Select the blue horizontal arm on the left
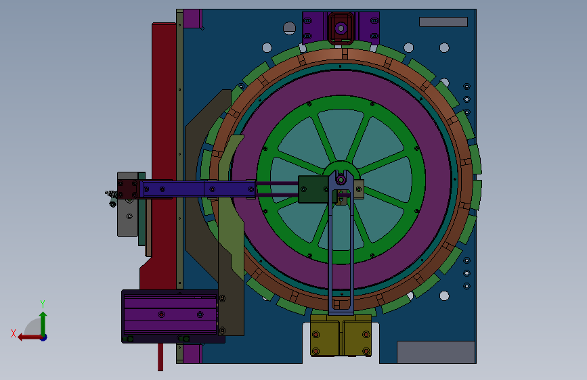 [196, 189]
